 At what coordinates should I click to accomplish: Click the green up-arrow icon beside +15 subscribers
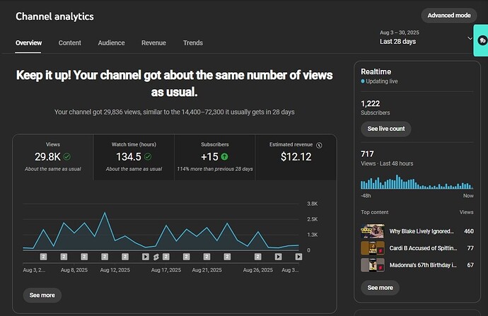point(224,157)
